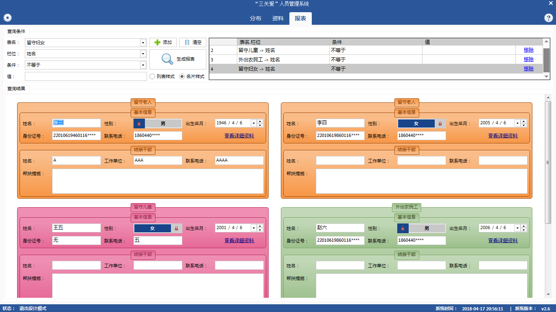
Task: Click 移除 link for 留守妇女 -> 姓名 row
Action: coord(529,69)
